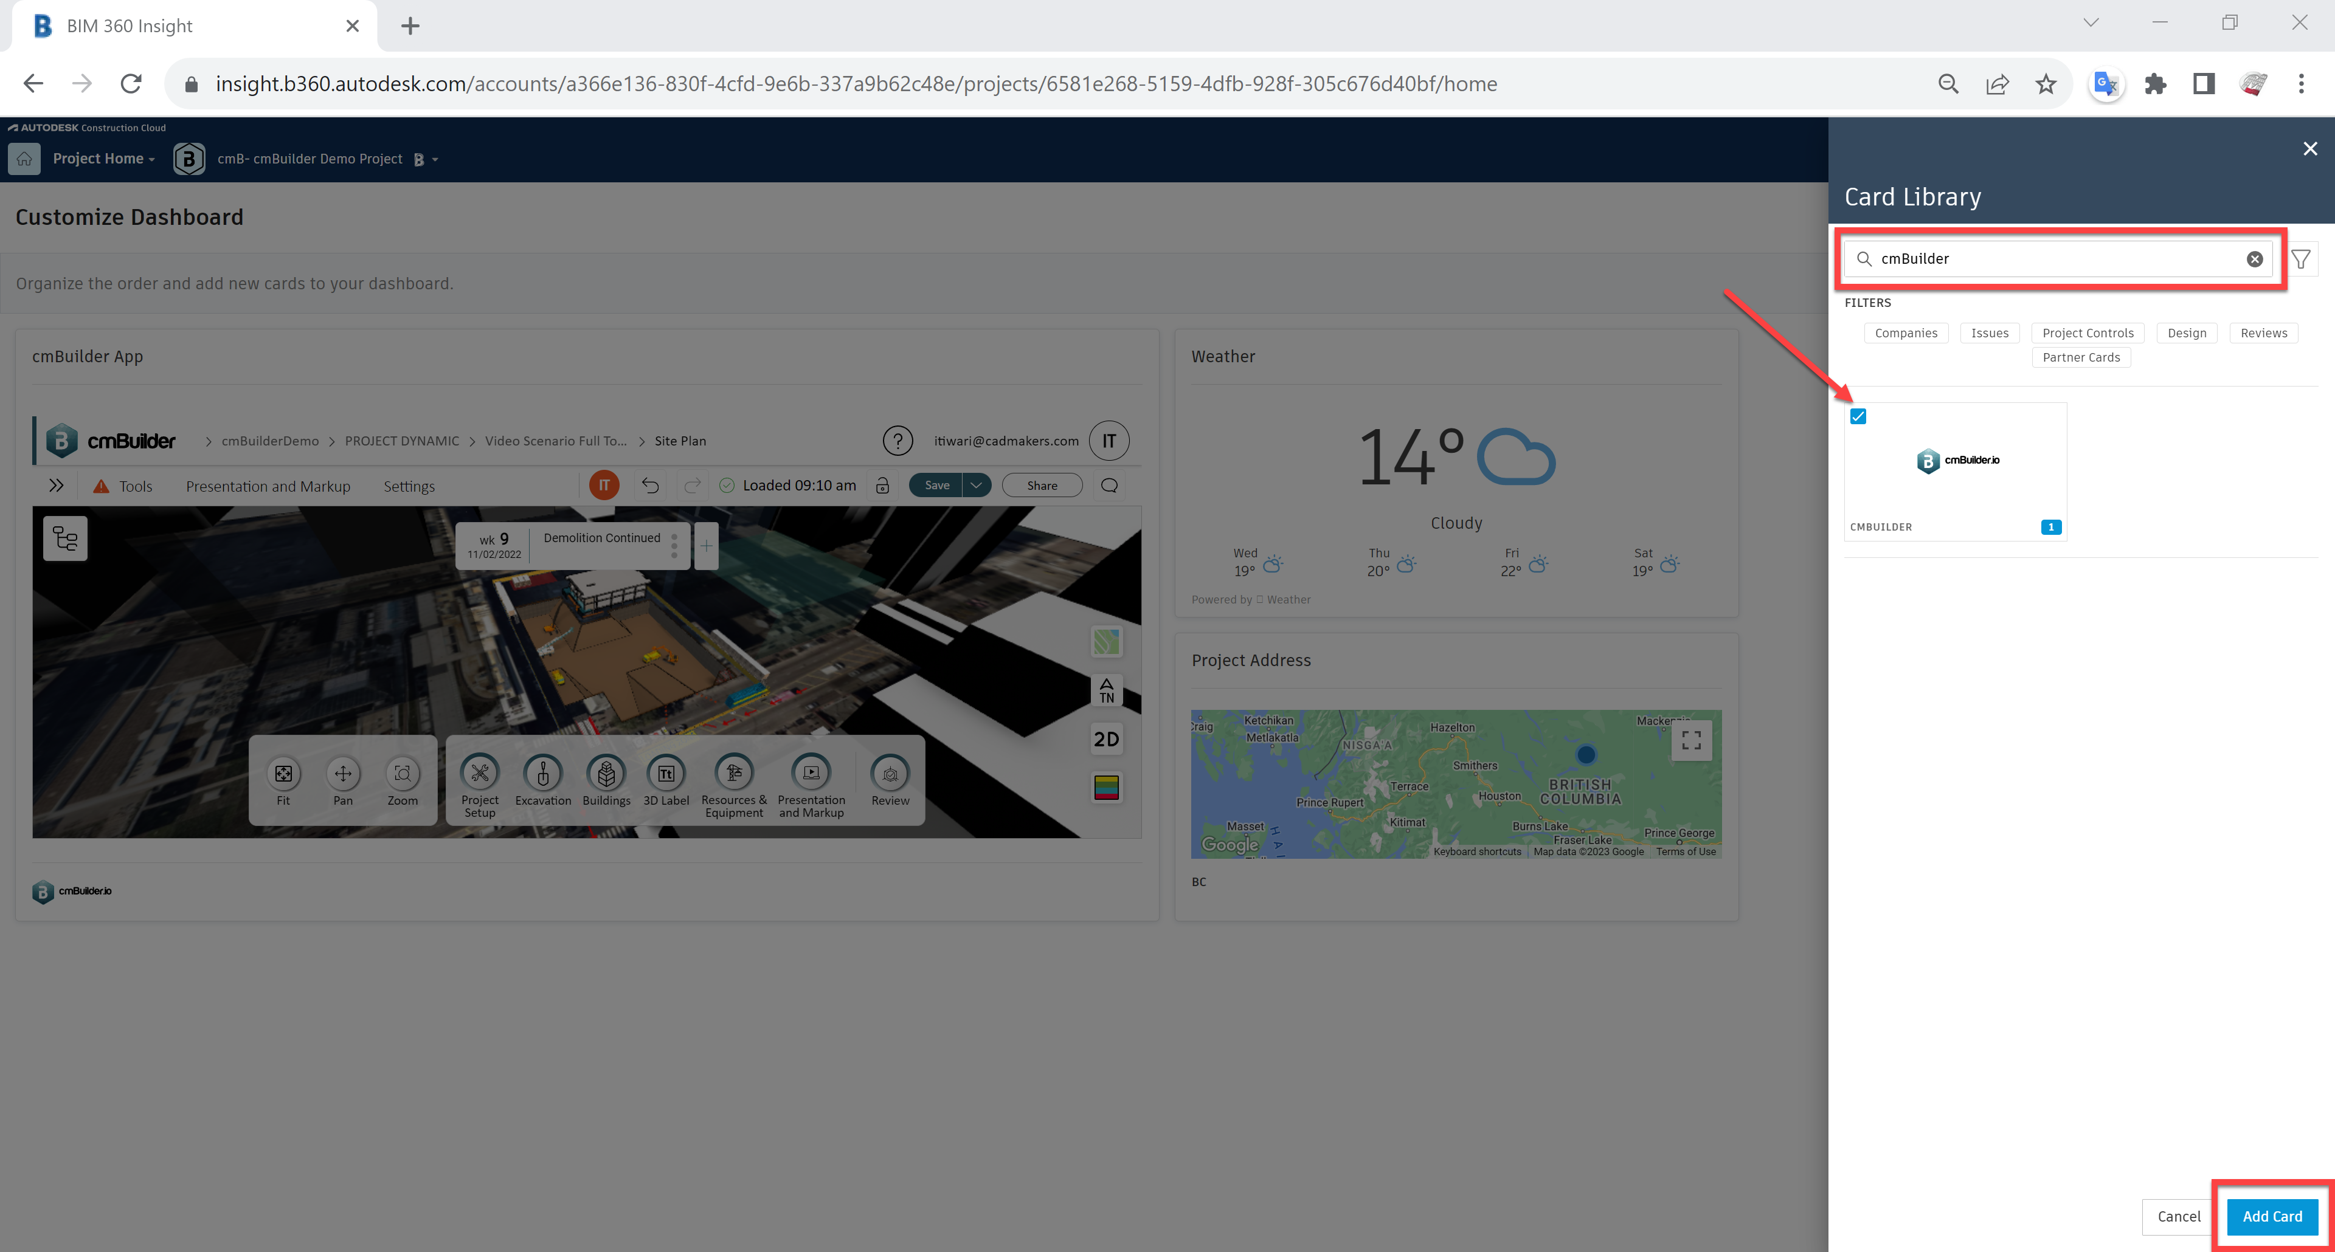
Task: Click the Fit view icon
Action: tap(284, 774)
